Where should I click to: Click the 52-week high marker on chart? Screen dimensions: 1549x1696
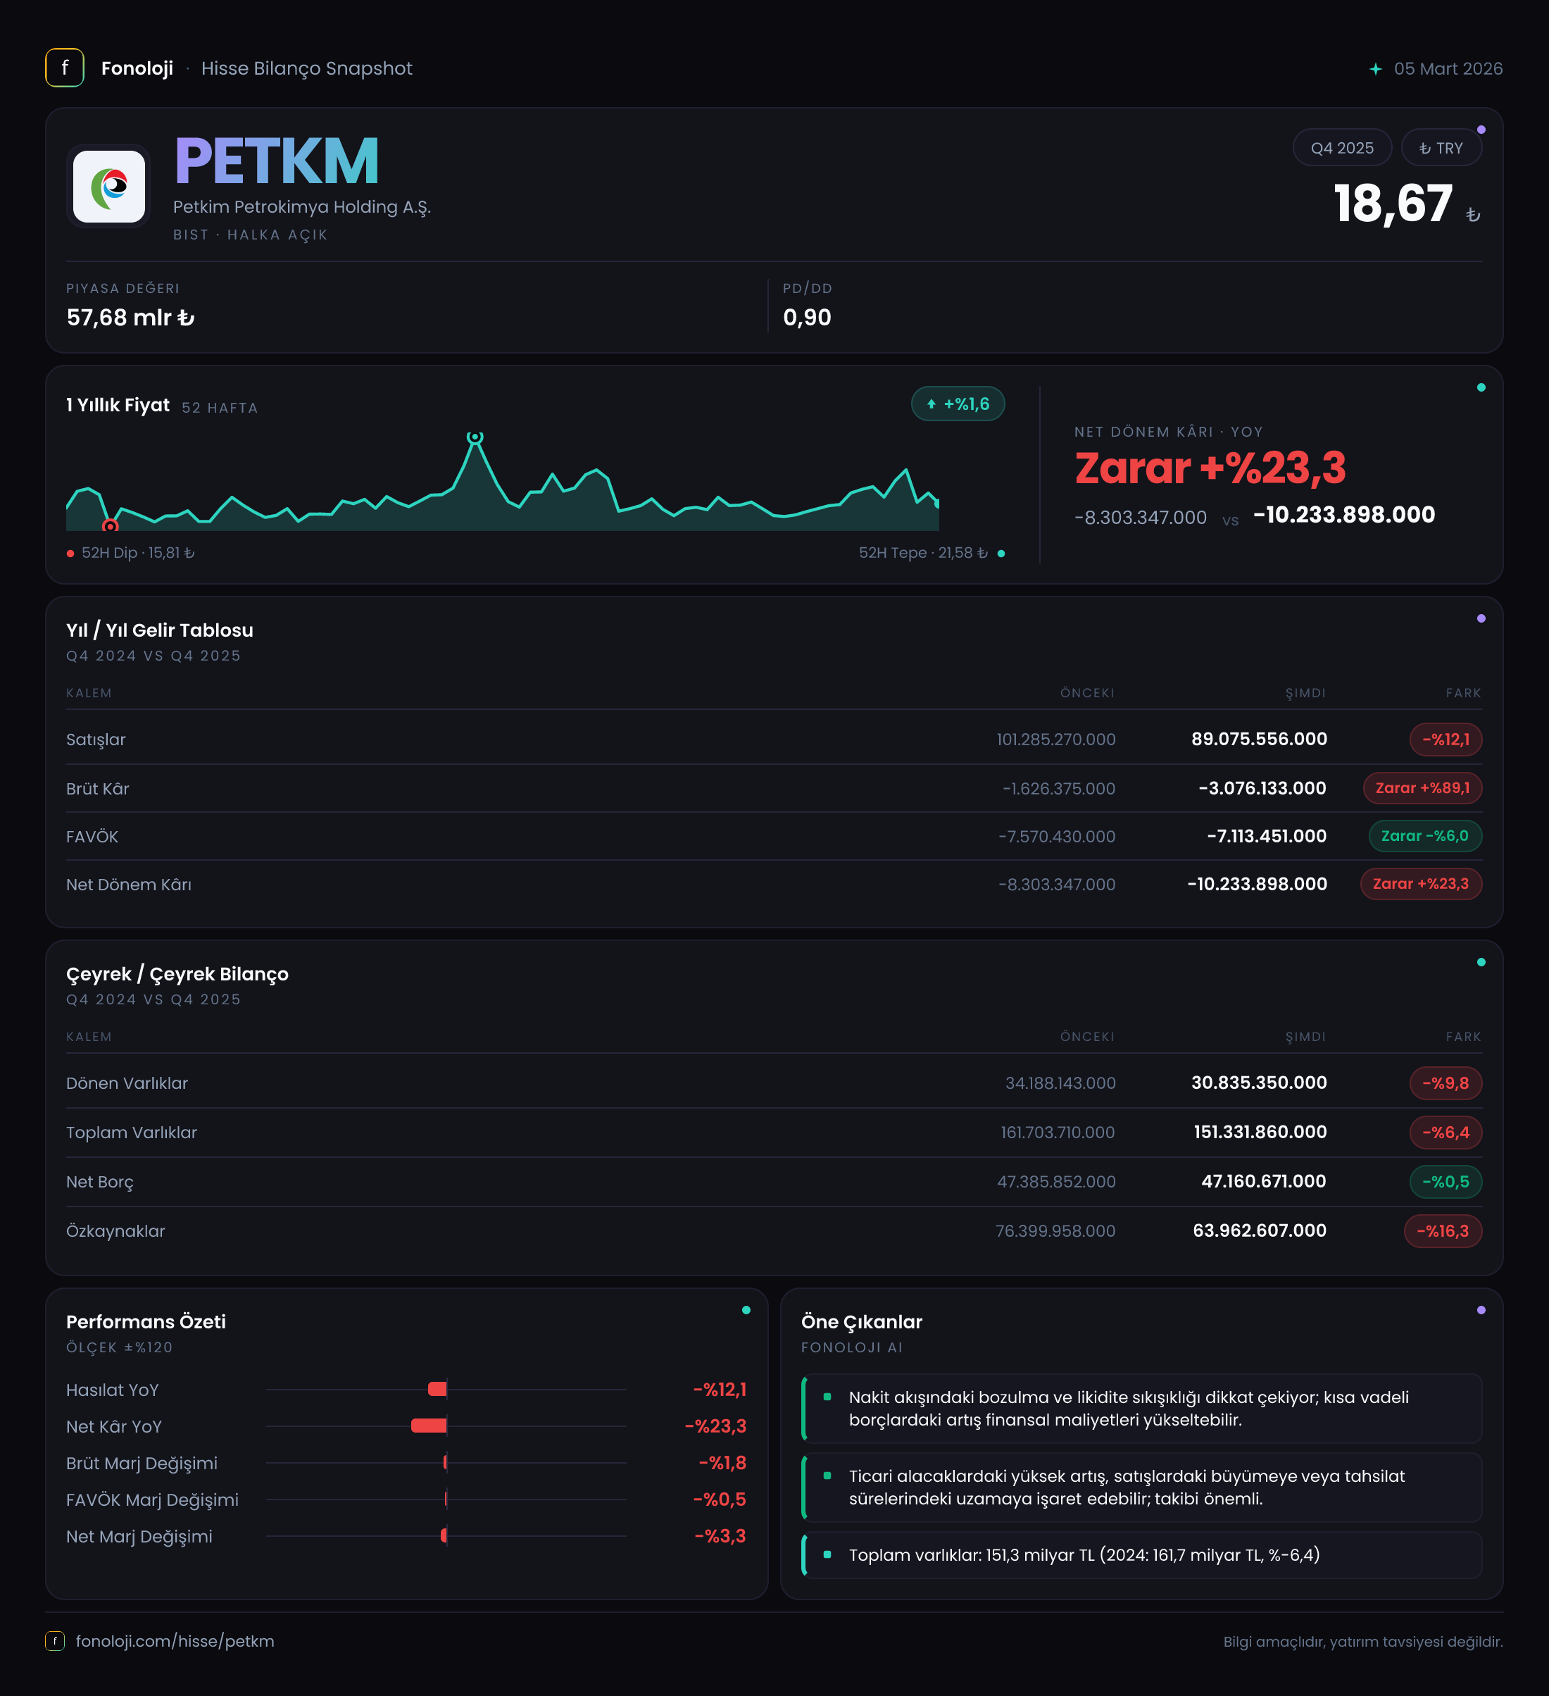pyautogui.click(x=475, y=437)
